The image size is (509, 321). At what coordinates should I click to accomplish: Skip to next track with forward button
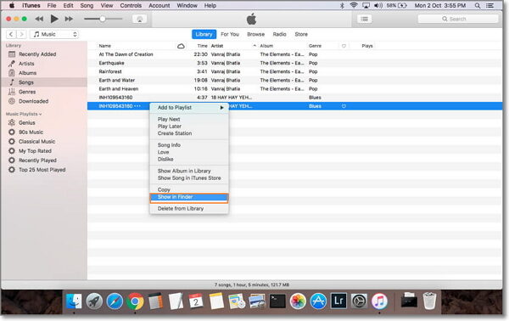point(69,19)
